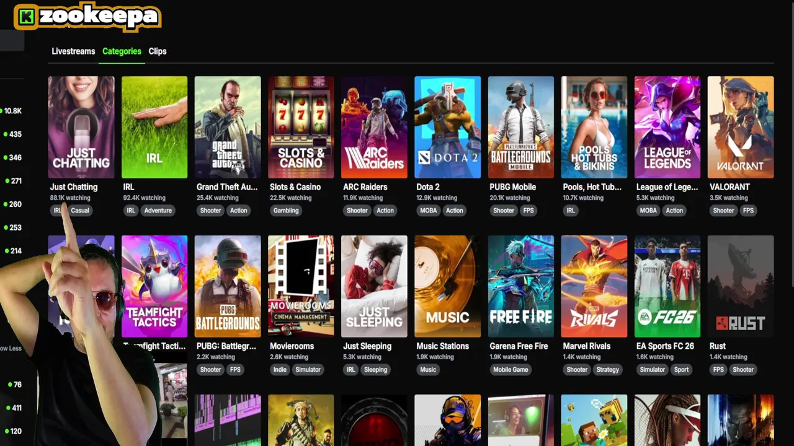794x446 pixels.
Task: Open the Free Fire cover image
Action: tap(521, 286)
